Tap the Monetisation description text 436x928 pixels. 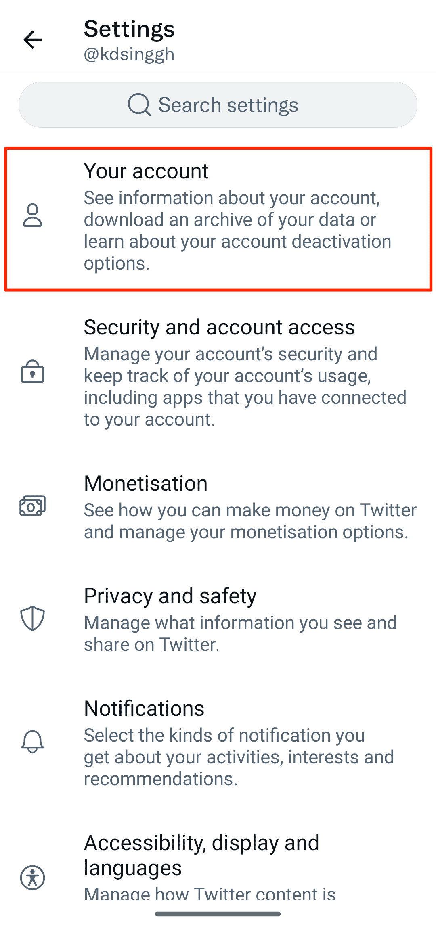[x=250, y=521]
